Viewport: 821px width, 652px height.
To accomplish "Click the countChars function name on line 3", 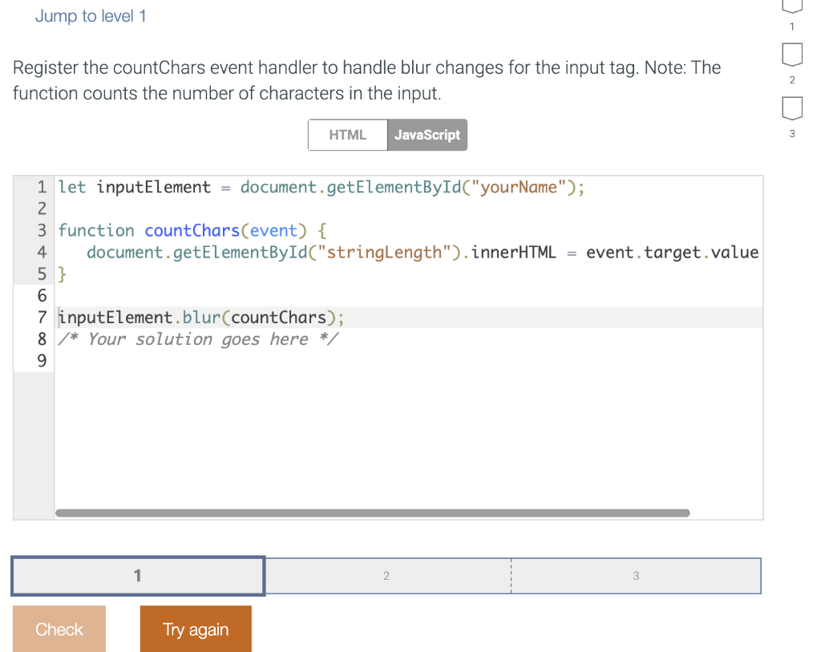I will pos(192,230).
